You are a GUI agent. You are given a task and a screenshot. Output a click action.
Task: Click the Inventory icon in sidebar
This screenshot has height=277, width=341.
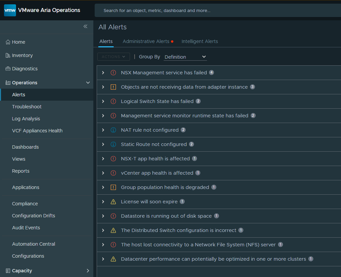[x=8, y=55]
